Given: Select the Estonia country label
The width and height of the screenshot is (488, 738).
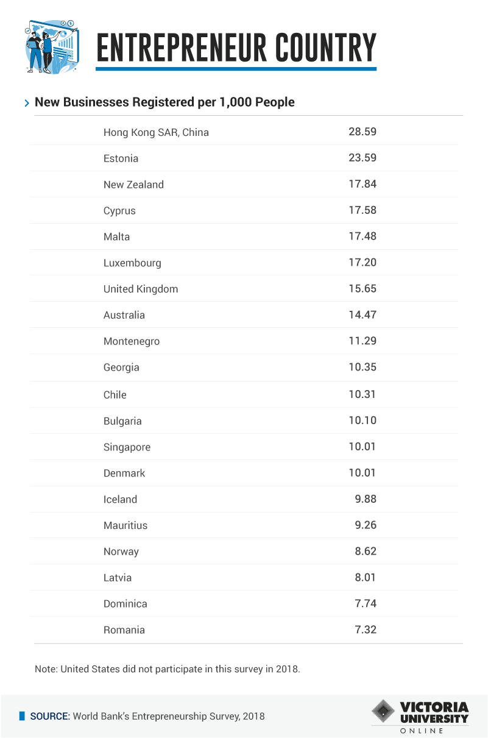Looking at the screenshot, I should click(121, 158).
